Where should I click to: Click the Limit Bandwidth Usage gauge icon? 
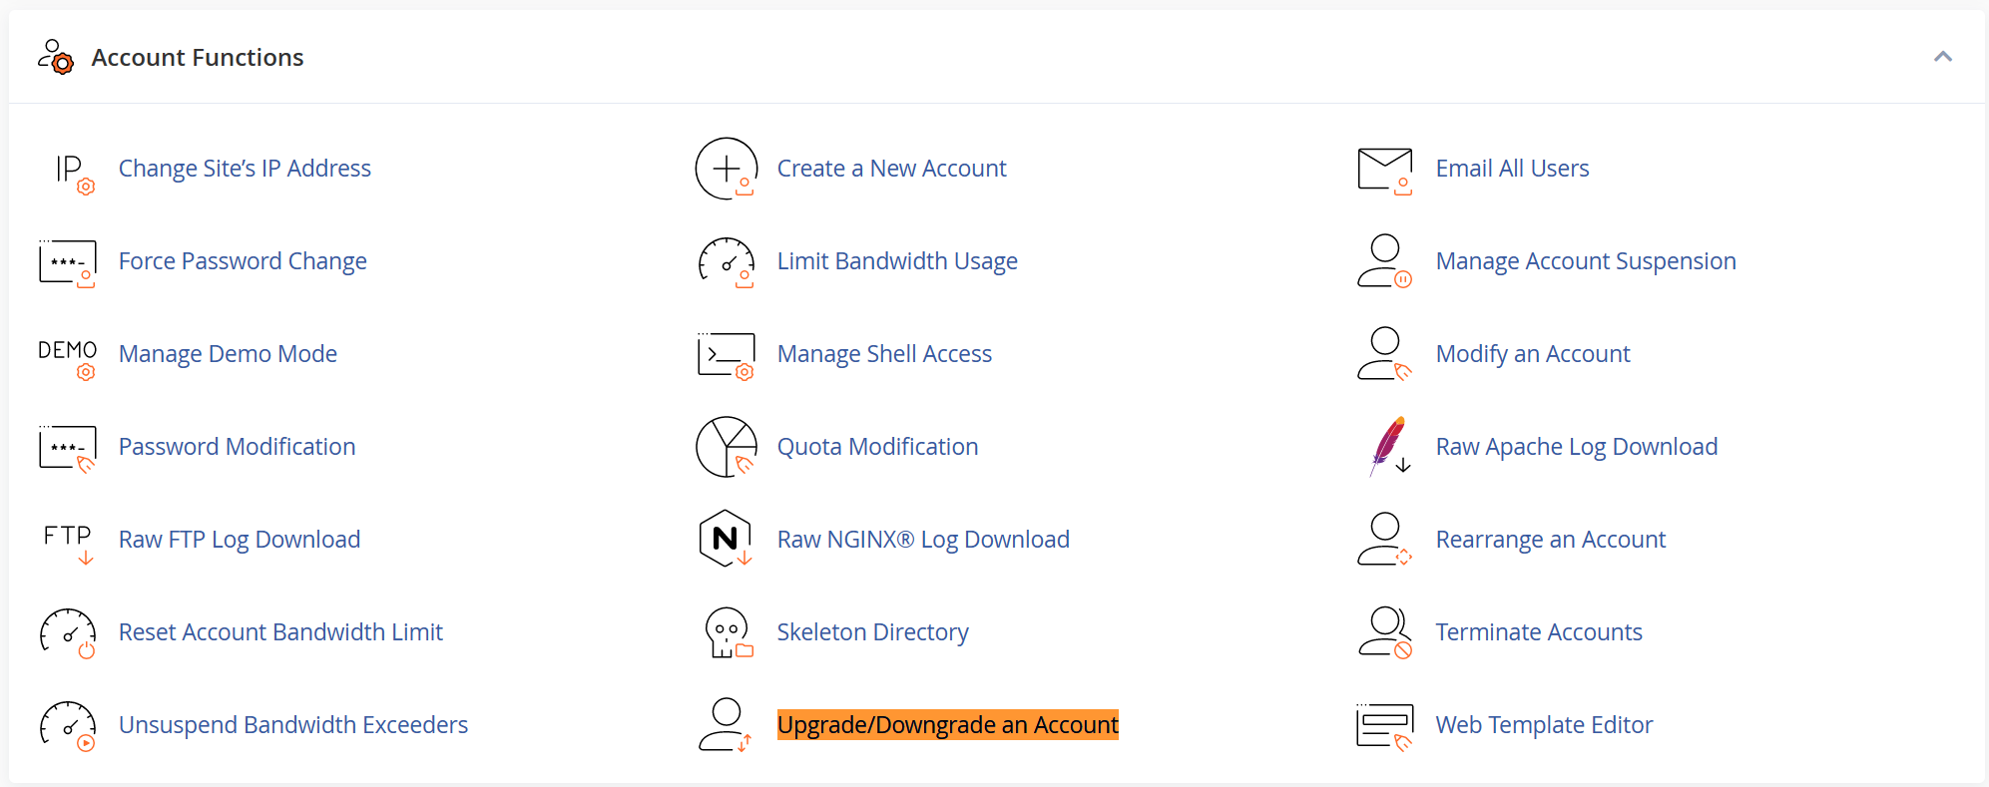click(726, 262)
